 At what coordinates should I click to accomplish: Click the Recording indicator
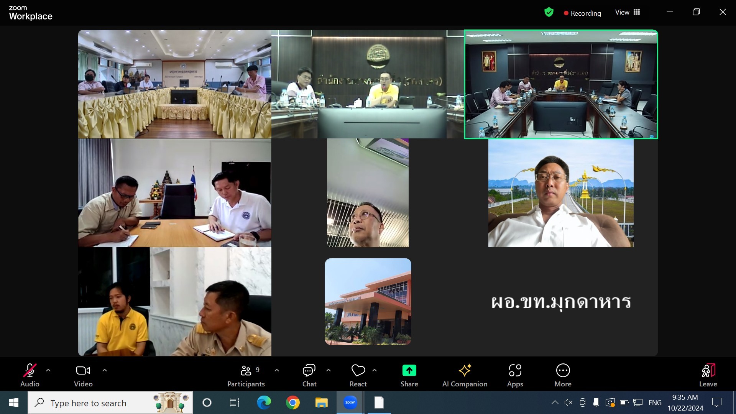[582, 13]
